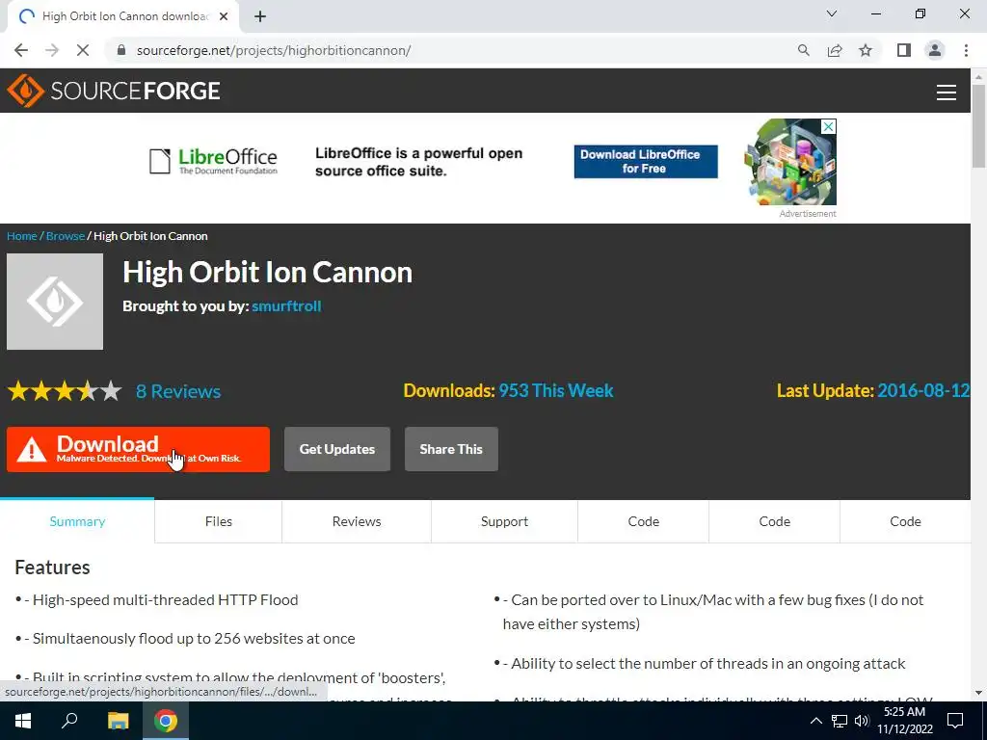Open the Chrome profile avatar
Screen dimensions: 987x740
click(935, 50)
